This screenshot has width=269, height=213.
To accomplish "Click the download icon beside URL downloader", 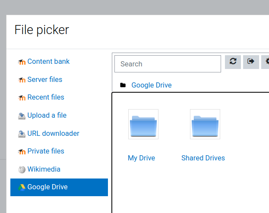I will click(x=22, y=134).
